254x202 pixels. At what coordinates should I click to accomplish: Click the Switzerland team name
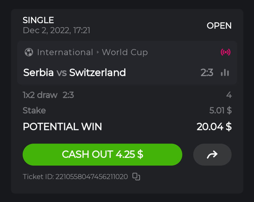coord(98,72)
